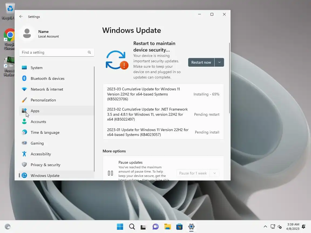311x233 pixels.
Task: Open Bluetooth & devices settings
Action: point(56,78)
